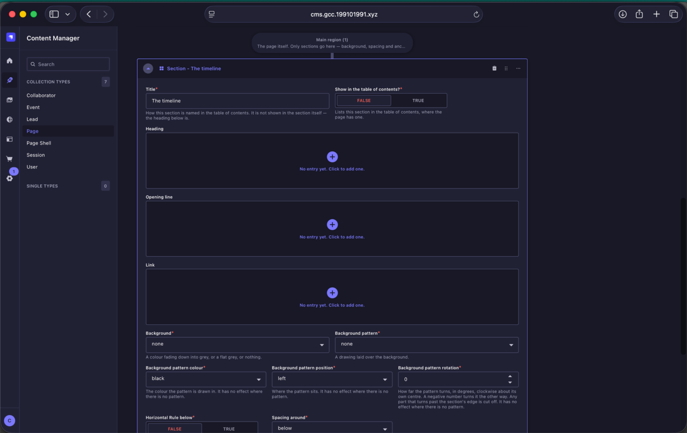Set Horizontal Rule below to FALSE

[175, 429]
